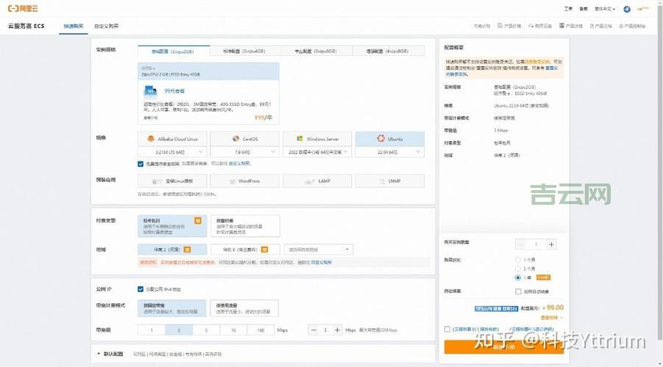The width and height of the screenshot is (663, 367).
Task: Click the Alibaba Cloud logo
Action: 23,8
